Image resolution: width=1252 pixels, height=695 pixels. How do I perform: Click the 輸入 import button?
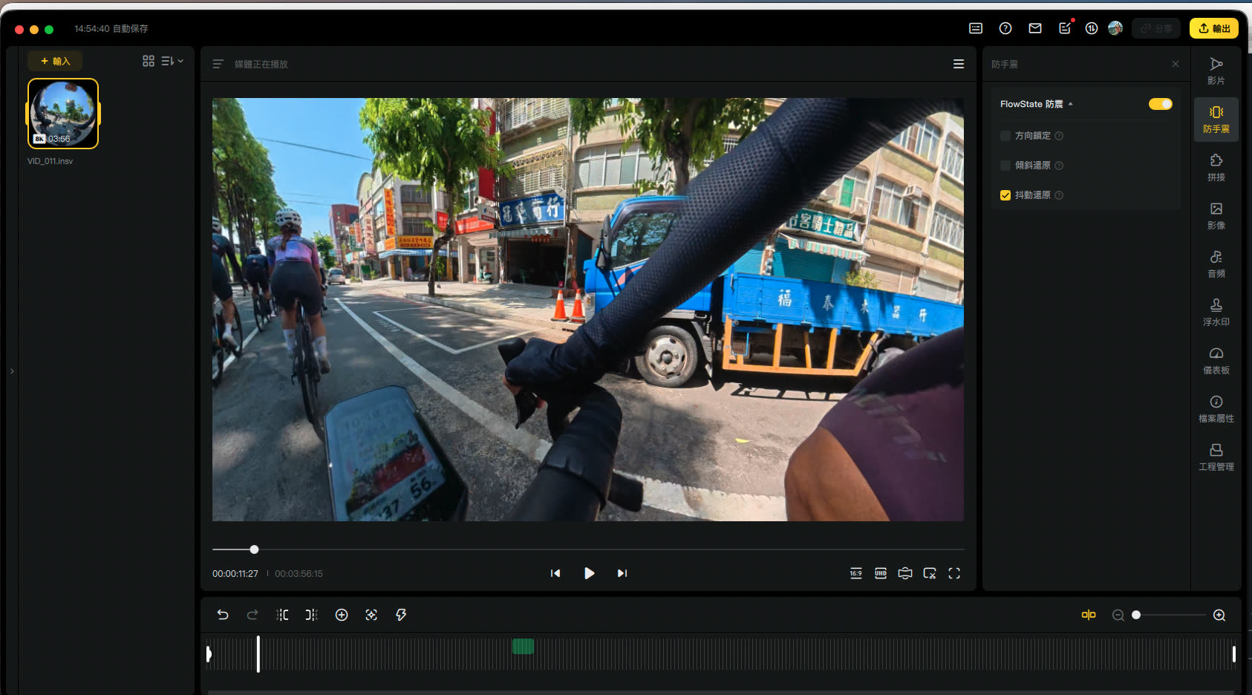55,61
